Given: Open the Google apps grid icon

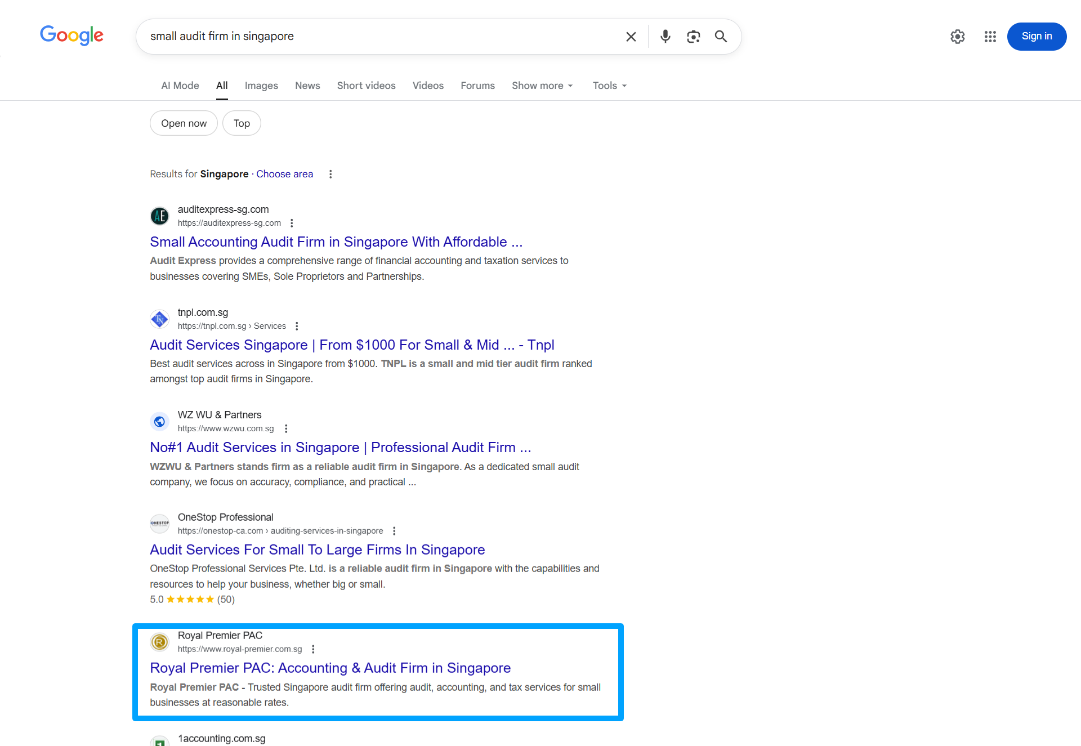Looking at the screenshot, I should tap(990, 37).
